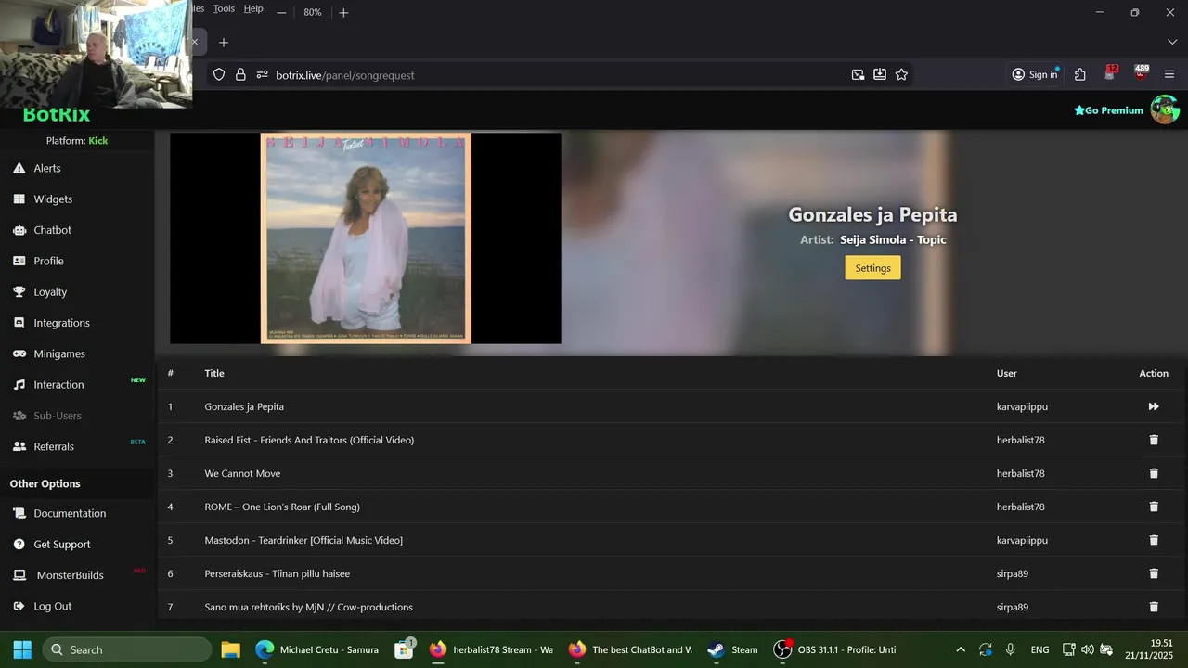The width and height of the screenshot is (1188, 668).
Task: Select Mastodon - Teardrinker title
Action: click(303, 540)
